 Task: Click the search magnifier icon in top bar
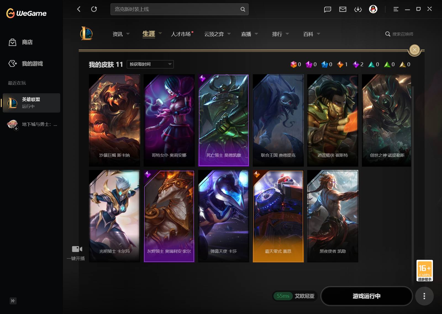click(x=243, y=9)
